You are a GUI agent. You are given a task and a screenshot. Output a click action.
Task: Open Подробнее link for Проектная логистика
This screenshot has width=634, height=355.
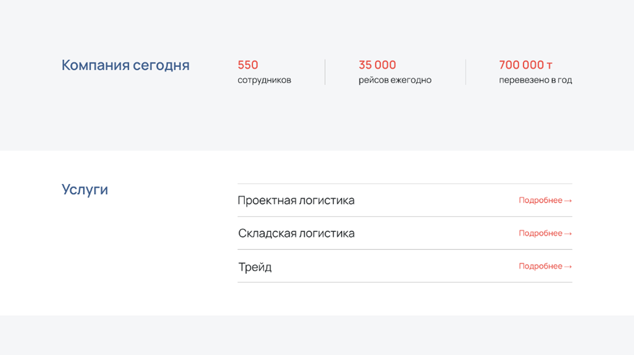coord(540,201)
